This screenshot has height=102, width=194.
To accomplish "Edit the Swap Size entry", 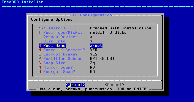I will (52, 63).
